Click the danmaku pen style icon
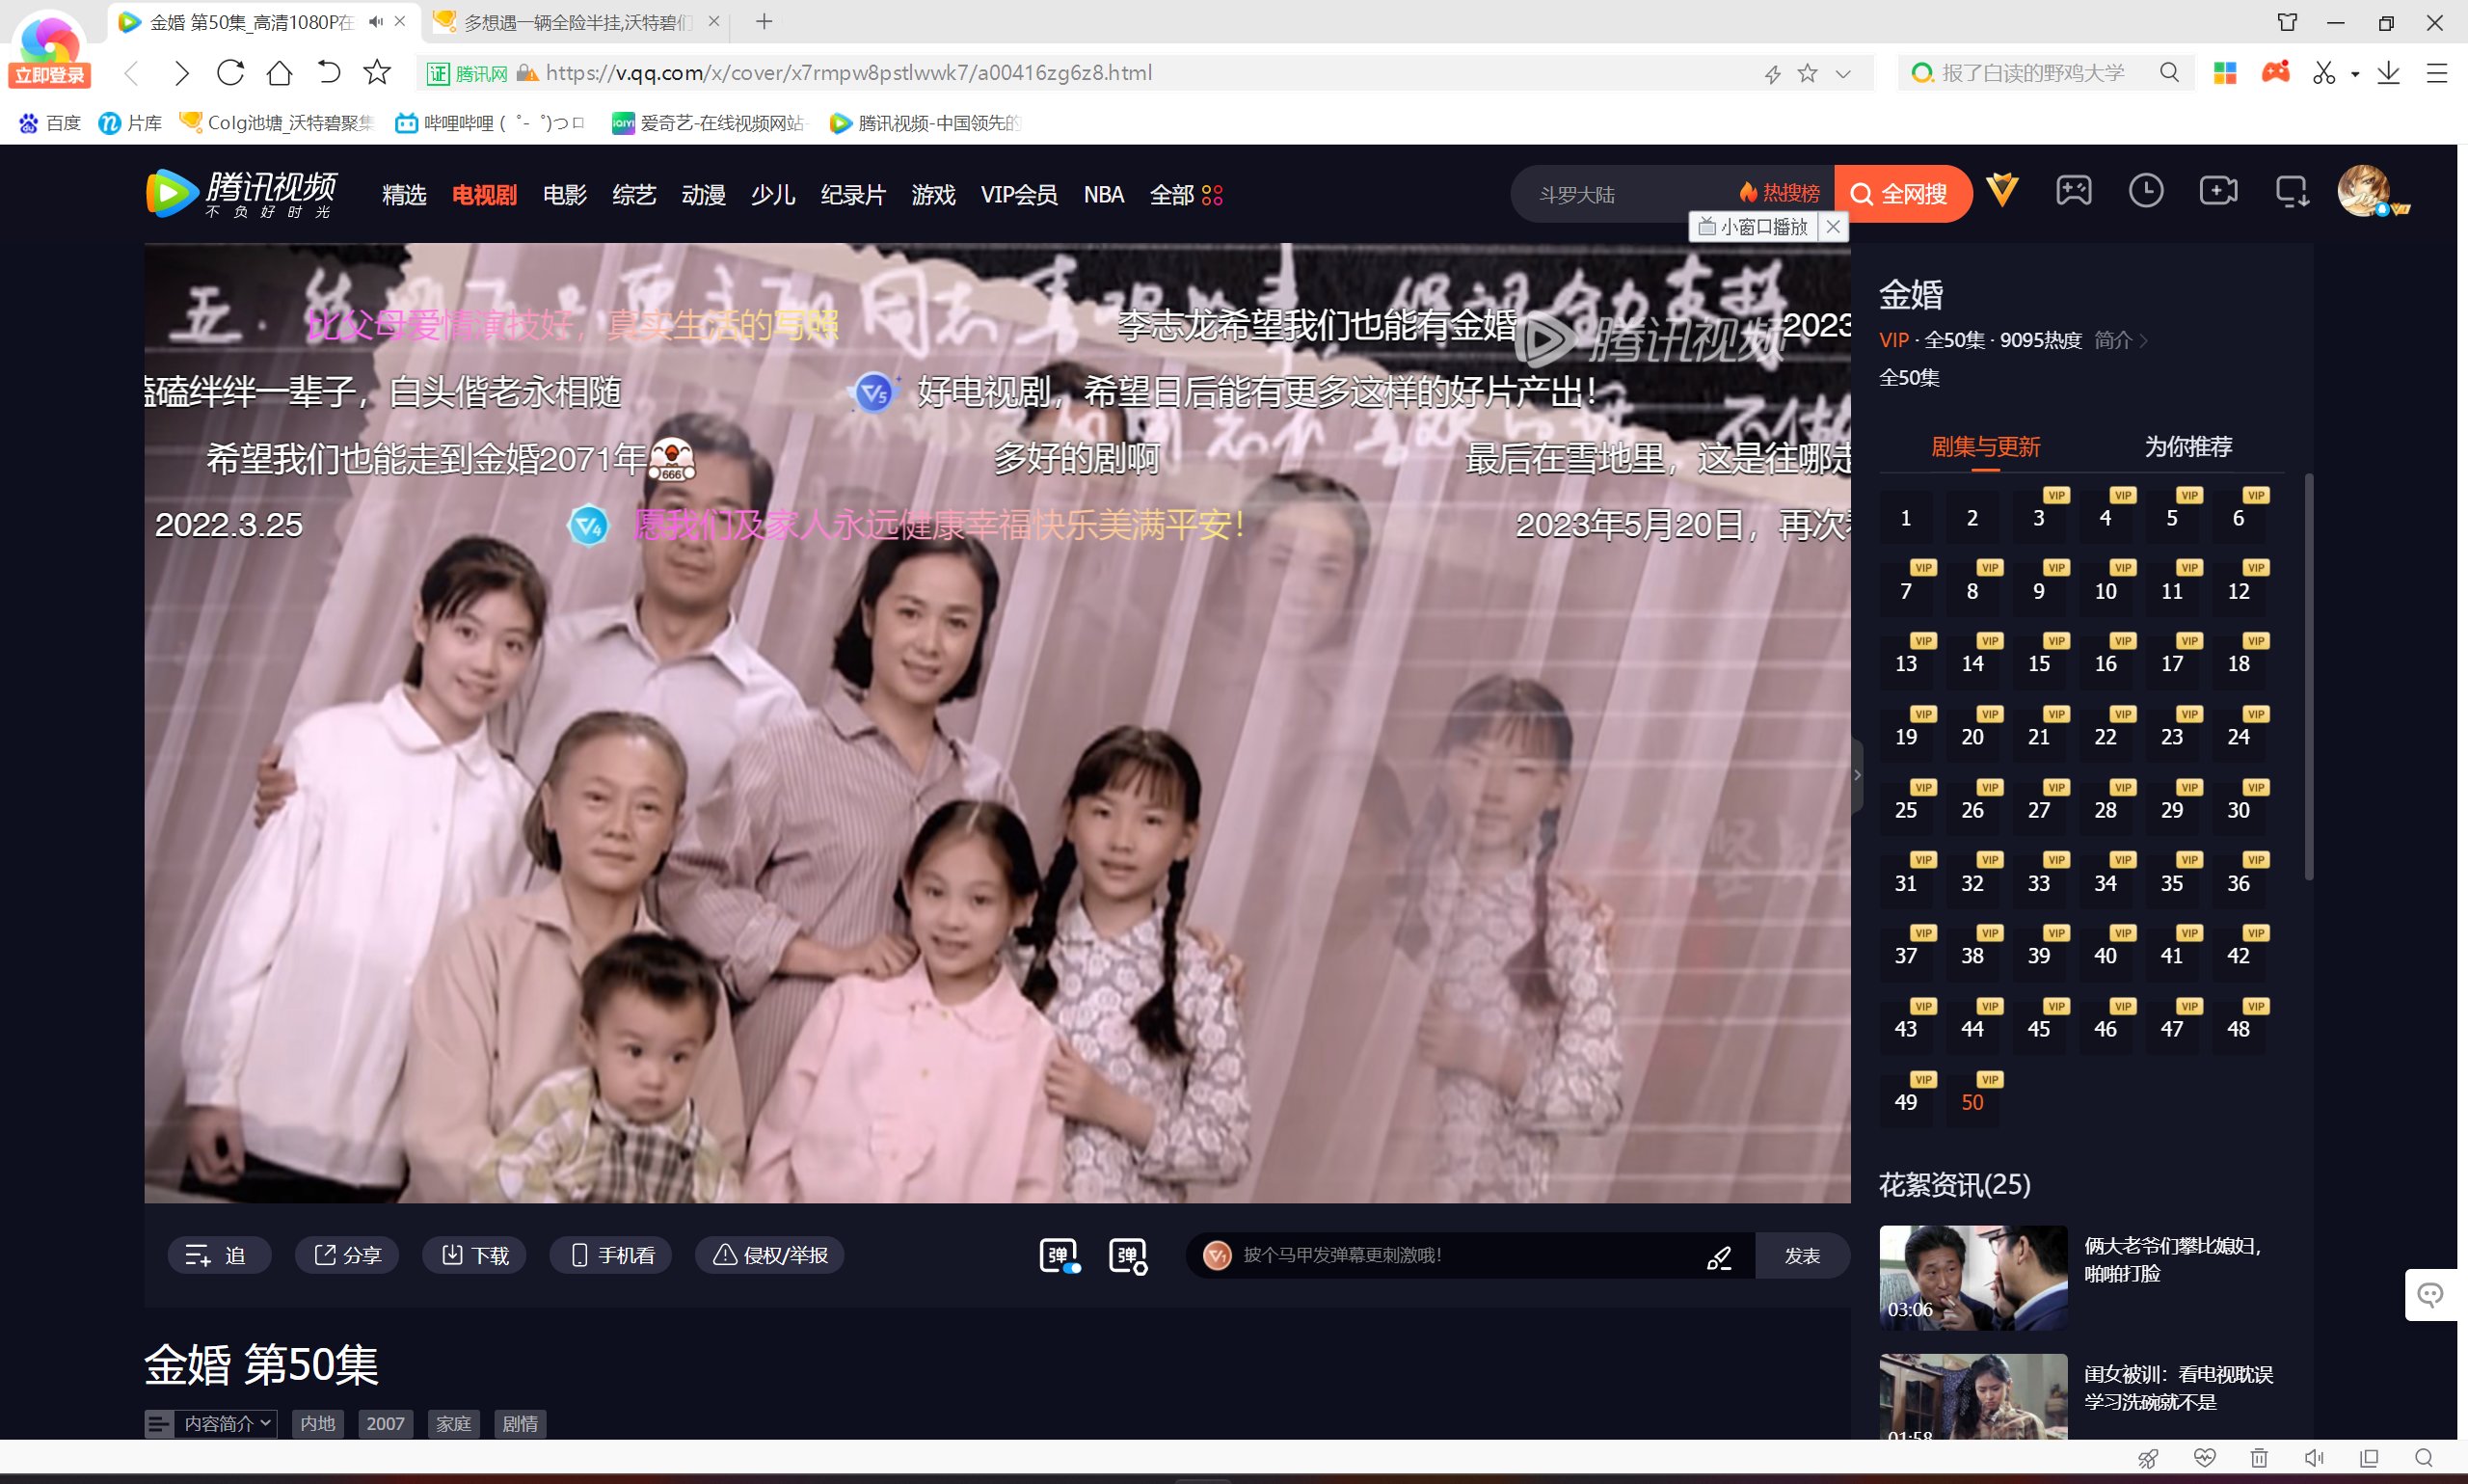The width and height of the screenshot is (2468, 1484). [x=1718, y=1257]
